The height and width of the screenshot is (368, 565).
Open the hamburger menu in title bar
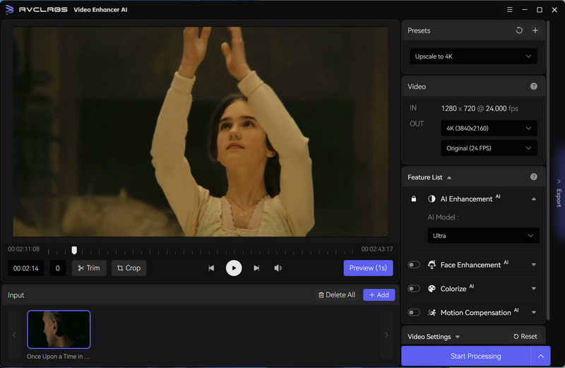509,10
